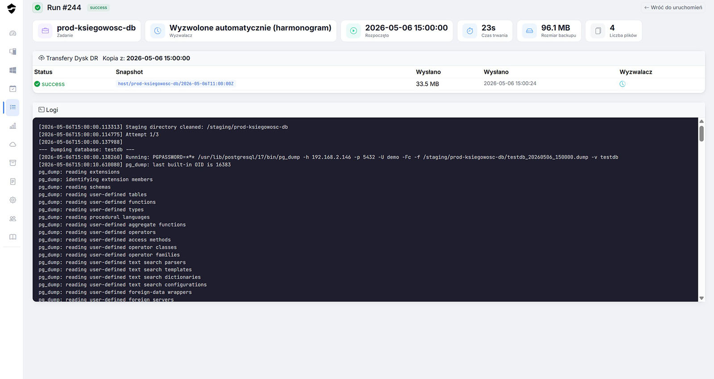The height and width of the screenshot is (379, 714).
Task: Open the bar chart statistics icon
Action: (13, 126)
